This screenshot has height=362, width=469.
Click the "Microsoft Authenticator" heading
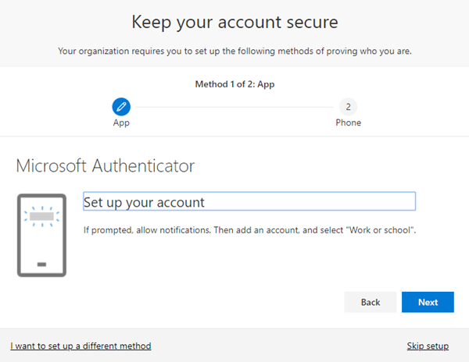[x=106, y=165]
